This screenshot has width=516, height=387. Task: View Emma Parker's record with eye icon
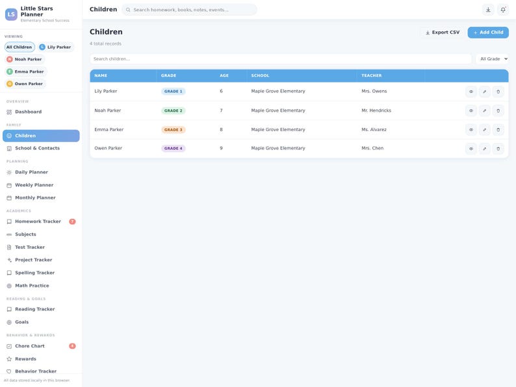point(471,130)
